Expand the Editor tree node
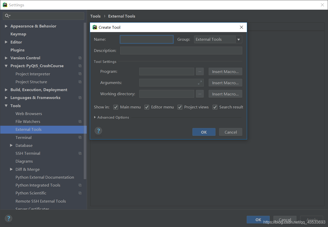Viewport: 328px width, 227px height. (x=6, y=42)
